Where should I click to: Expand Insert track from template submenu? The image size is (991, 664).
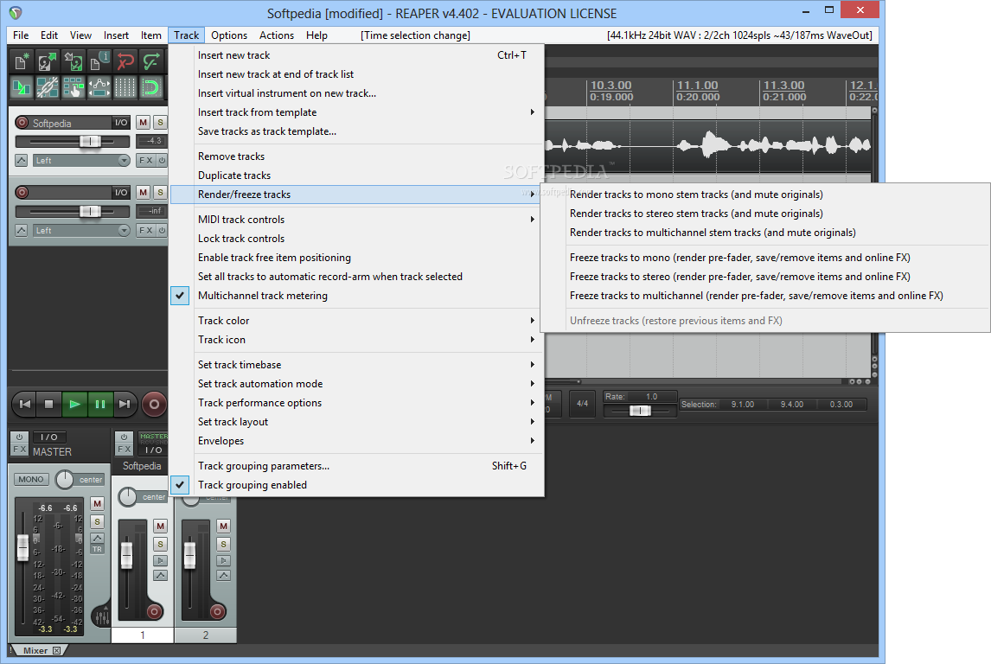pyautogui.click(x=357, y=112)
